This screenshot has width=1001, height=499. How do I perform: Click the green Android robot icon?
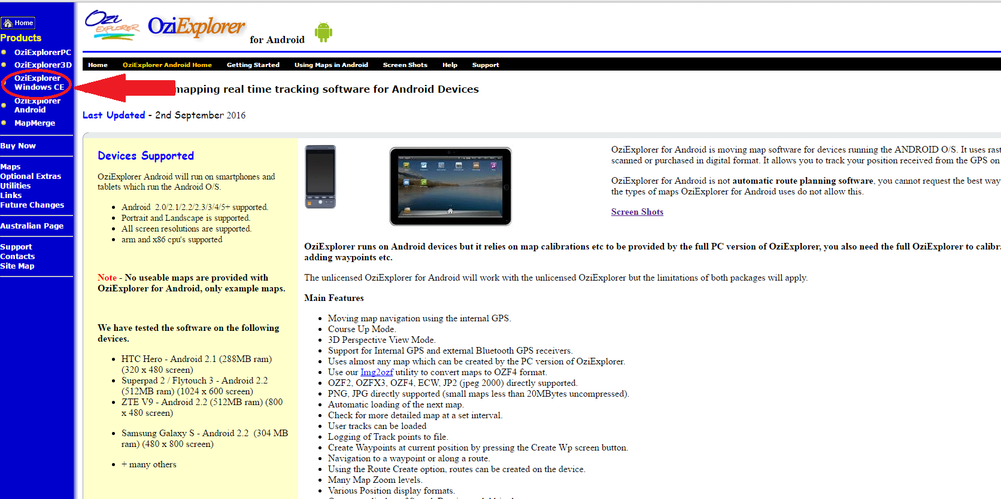[323, 32]
